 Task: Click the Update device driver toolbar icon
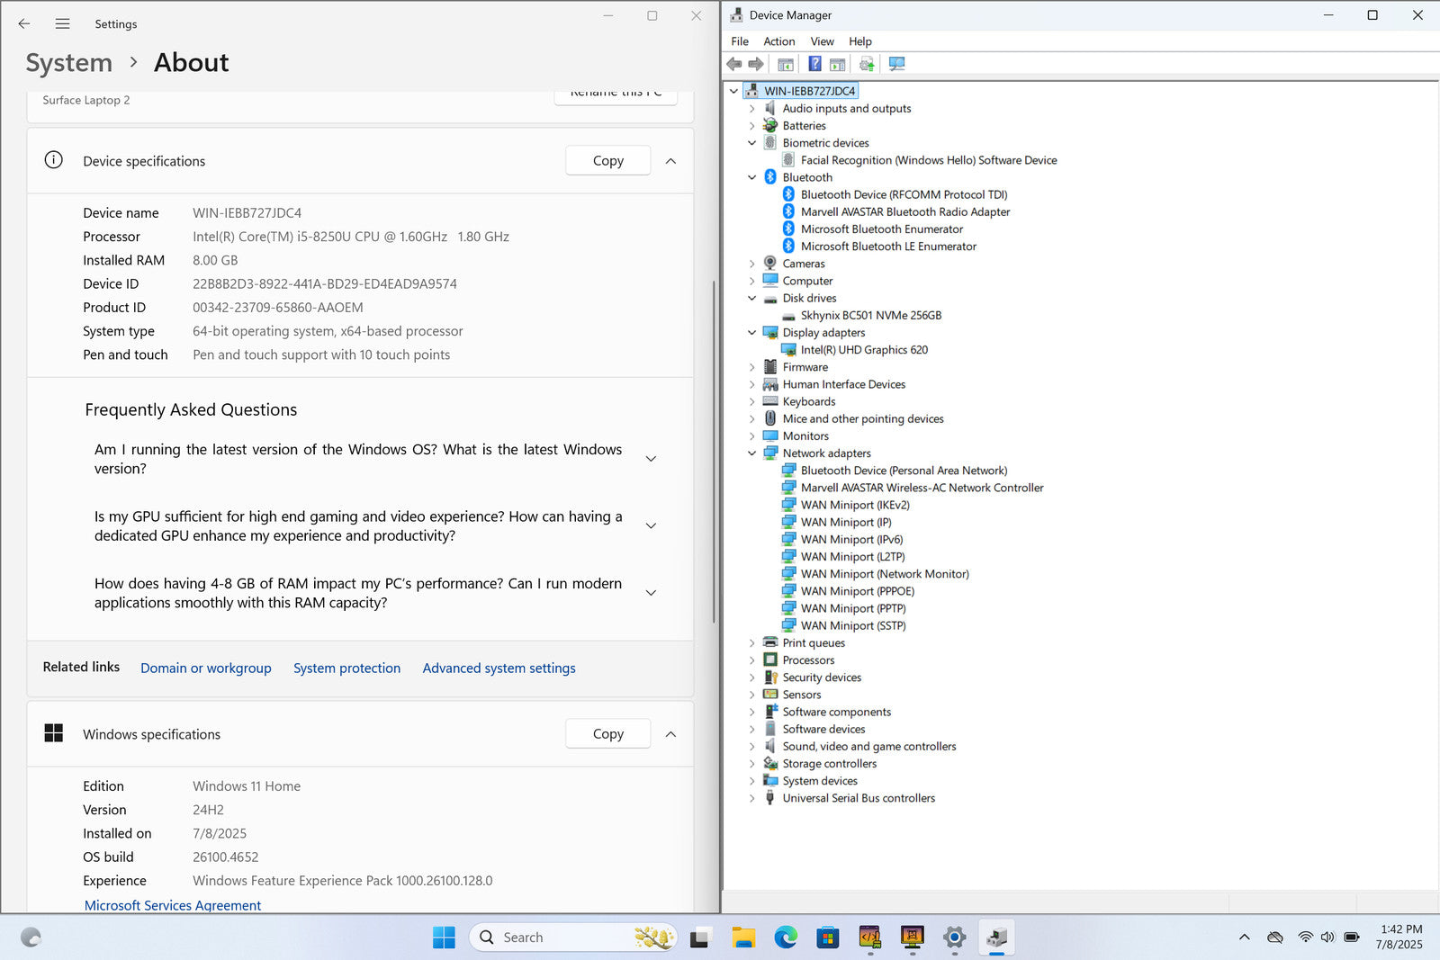(867, 64)
